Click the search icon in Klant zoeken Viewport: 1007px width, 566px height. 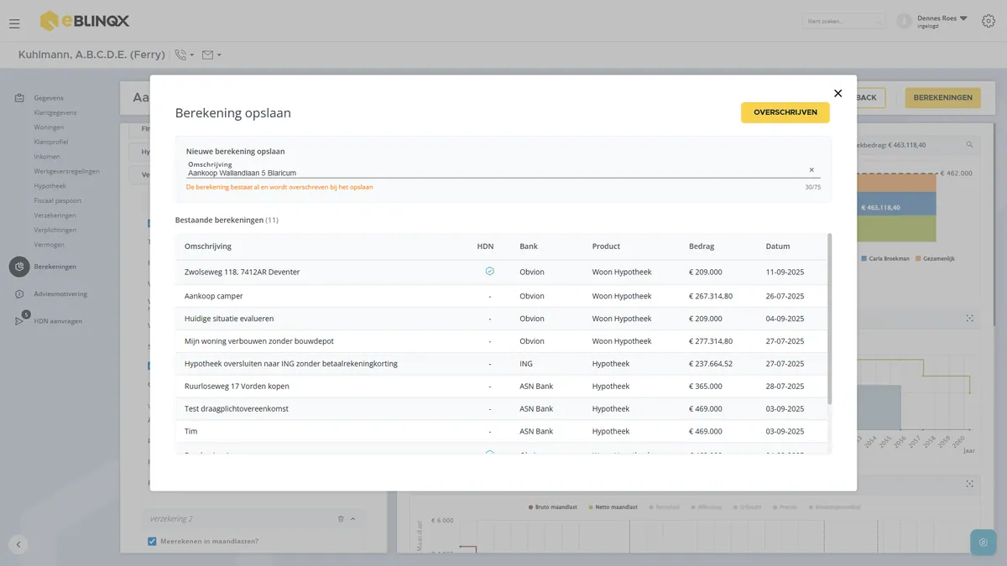877,21
